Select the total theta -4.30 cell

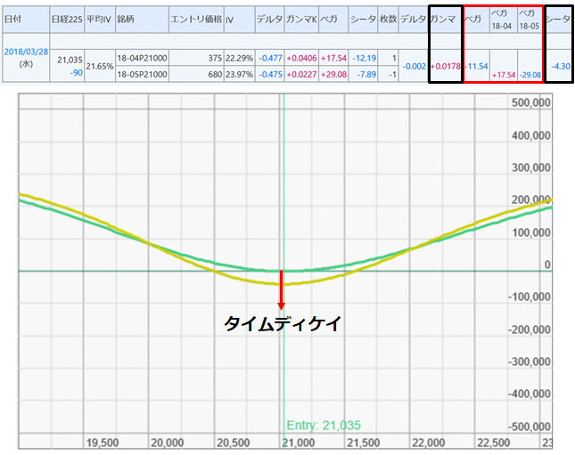coord(561,66)
